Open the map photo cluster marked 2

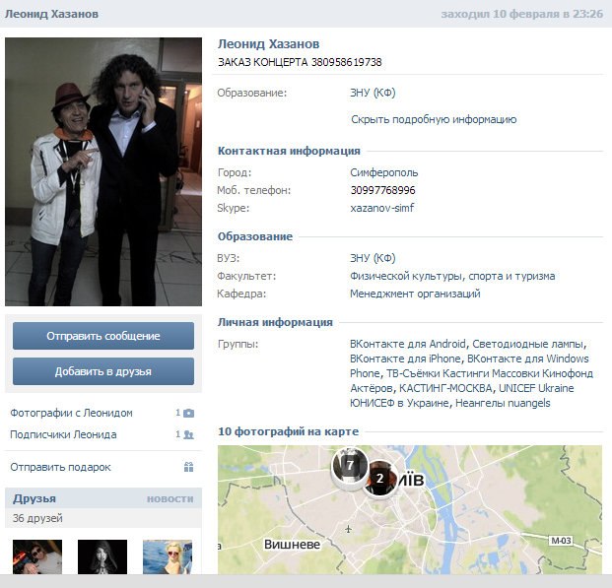coord(379,479)
